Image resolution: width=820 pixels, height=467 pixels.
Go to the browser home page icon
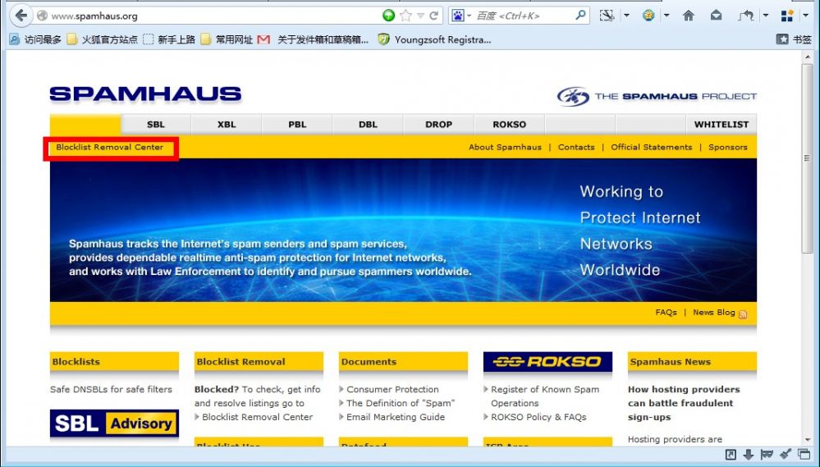688,16
